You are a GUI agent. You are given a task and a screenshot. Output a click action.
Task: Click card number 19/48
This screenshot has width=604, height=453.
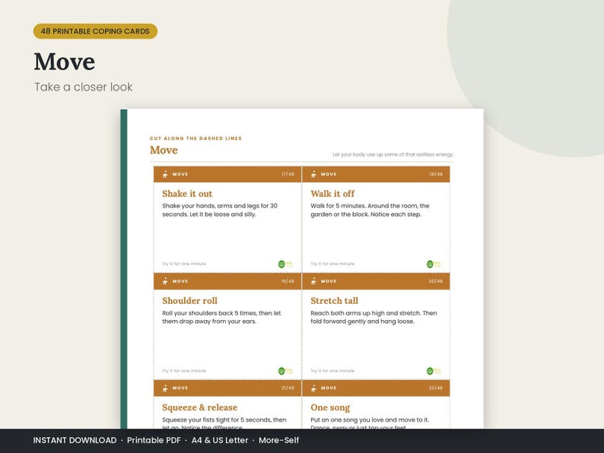288,281
